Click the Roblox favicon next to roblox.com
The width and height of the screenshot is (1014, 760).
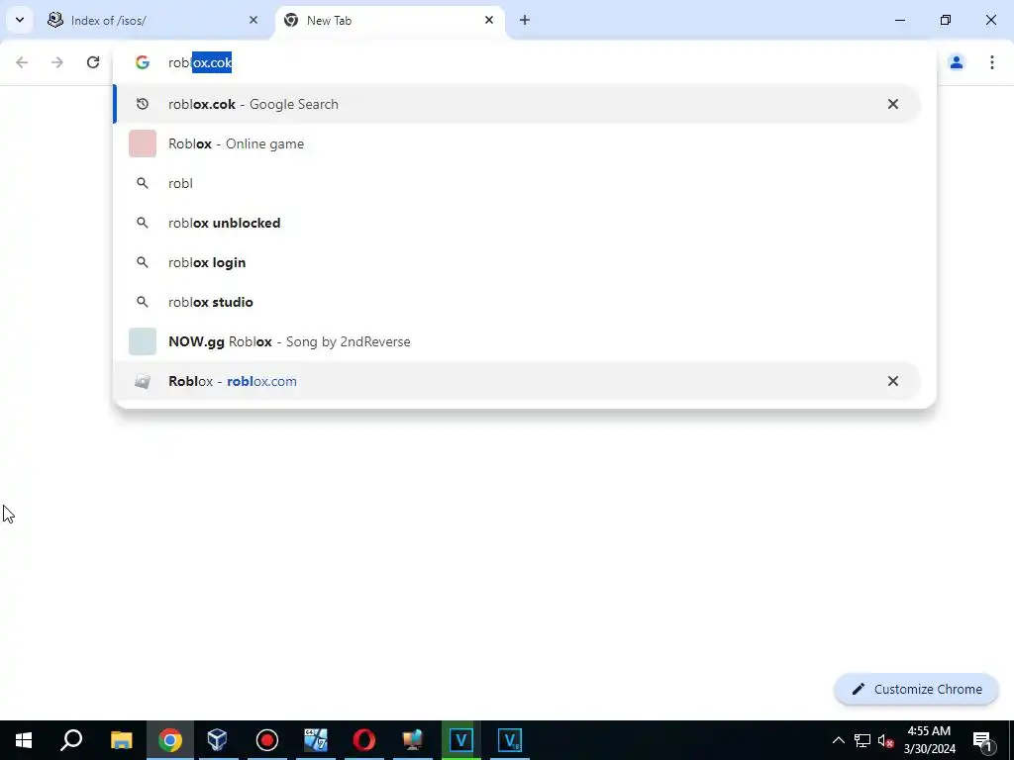[143, 381]
